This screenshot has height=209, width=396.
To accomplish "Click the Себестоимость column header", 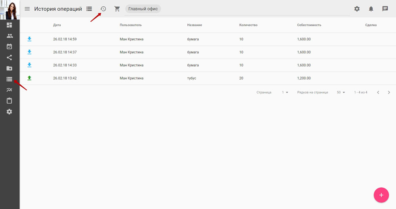I will point(309,25).
